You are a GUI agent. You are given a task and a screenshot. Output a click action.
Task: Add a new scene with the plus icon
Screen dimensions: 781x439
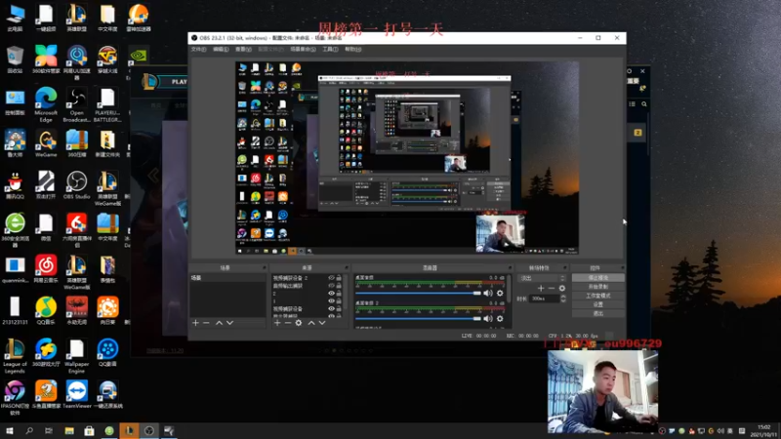(196, 323)
